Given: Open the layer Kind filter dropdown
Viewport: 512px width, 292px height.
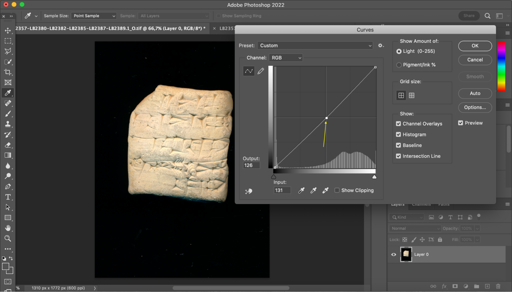Looking at the screenshot, I should coord(406,217).
